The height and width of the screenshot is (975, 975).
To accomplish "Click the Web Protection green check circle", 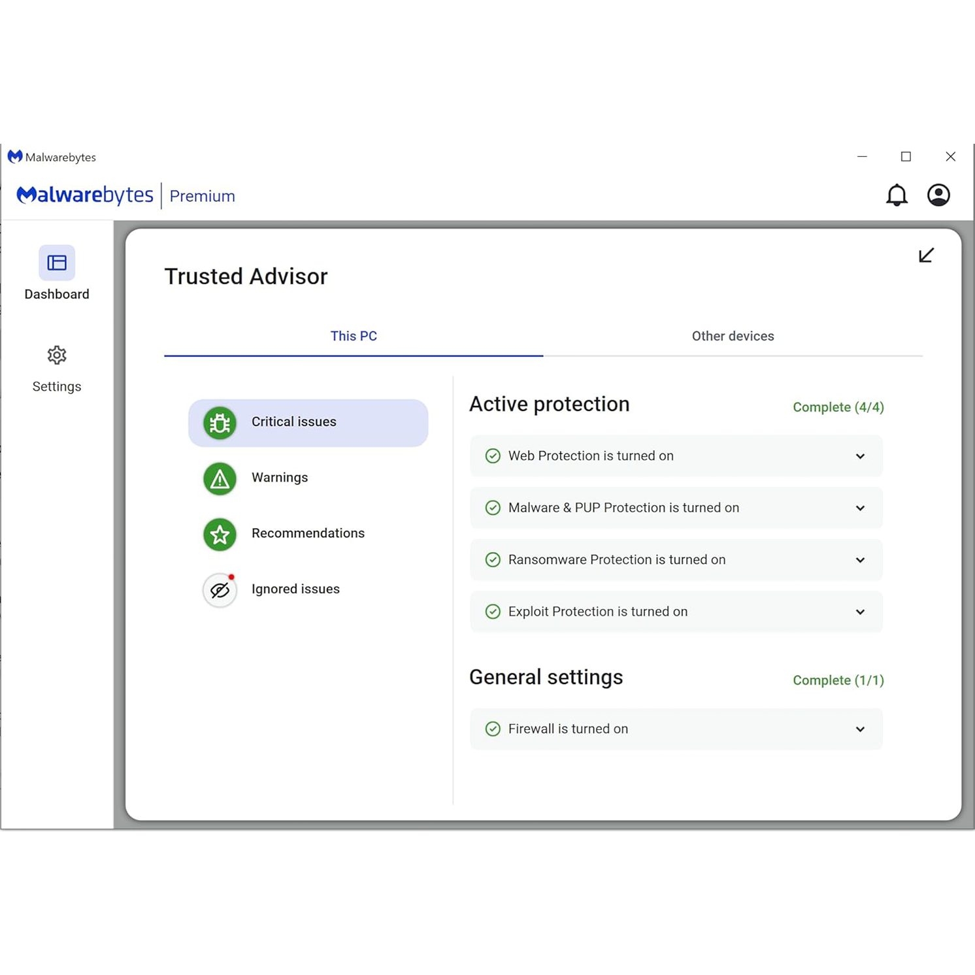I will coord(493,455).
